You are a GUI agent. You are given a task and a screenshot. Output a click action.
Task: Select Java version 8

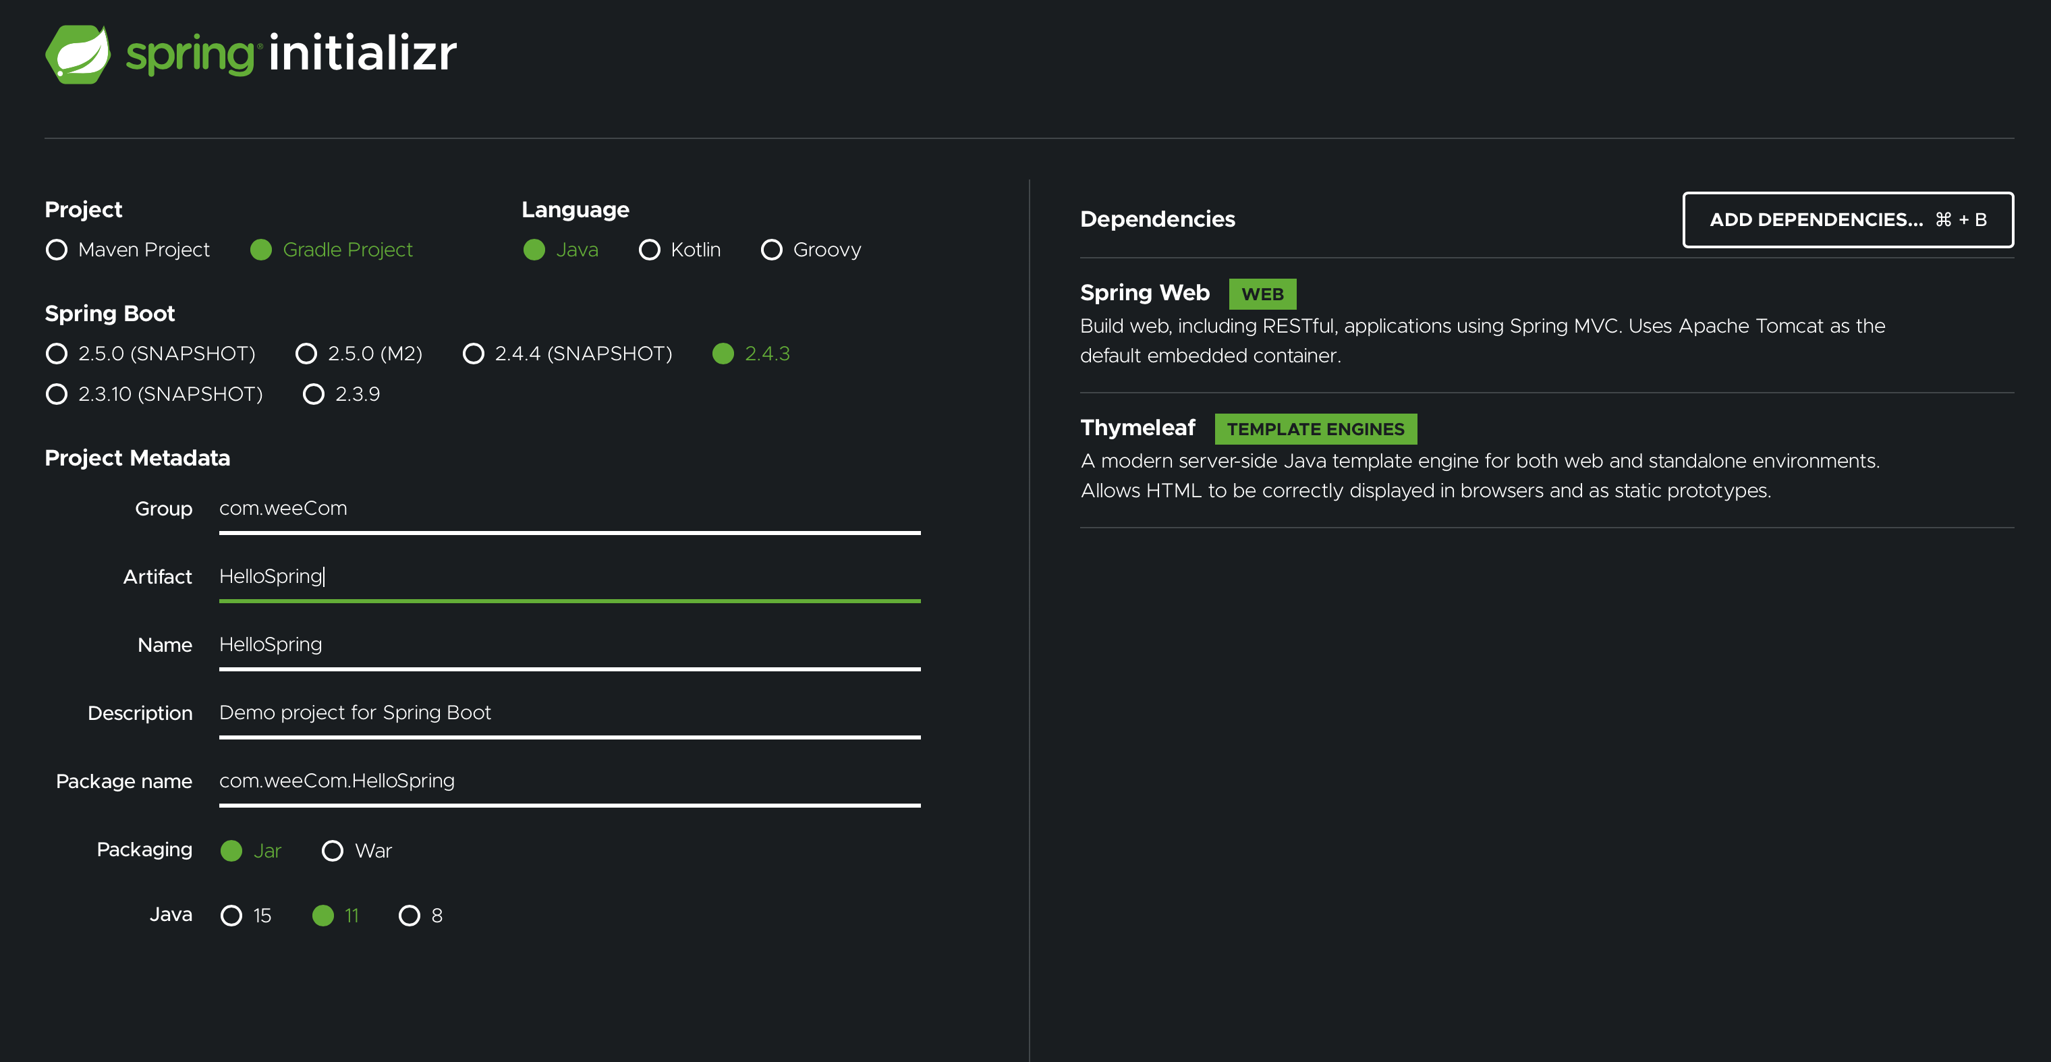[410, 916]
